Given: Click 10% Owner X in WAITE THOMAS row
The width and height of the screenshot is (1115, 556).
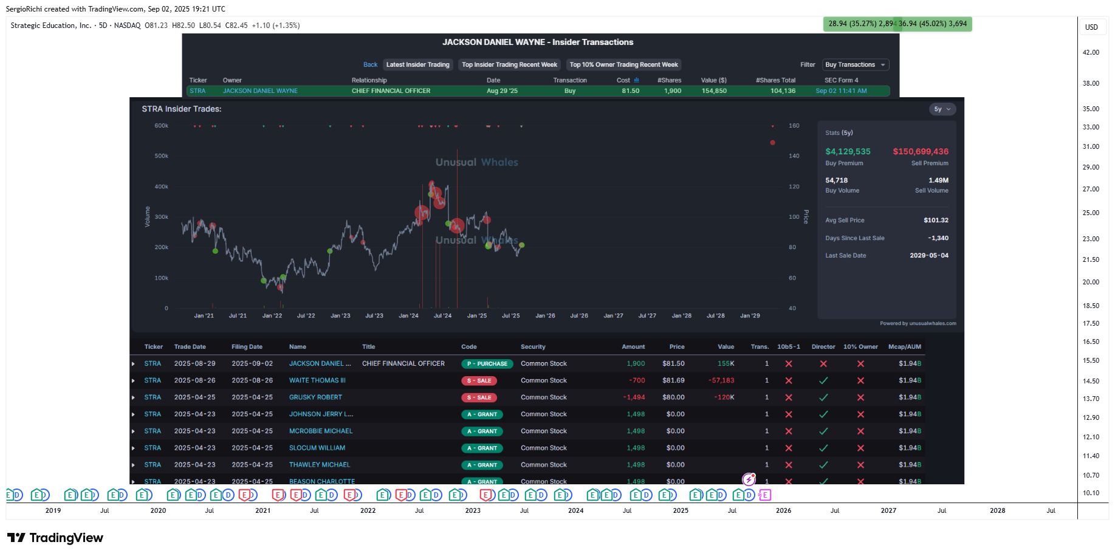Looking at the screenshot, I should [x=860, y=381].
